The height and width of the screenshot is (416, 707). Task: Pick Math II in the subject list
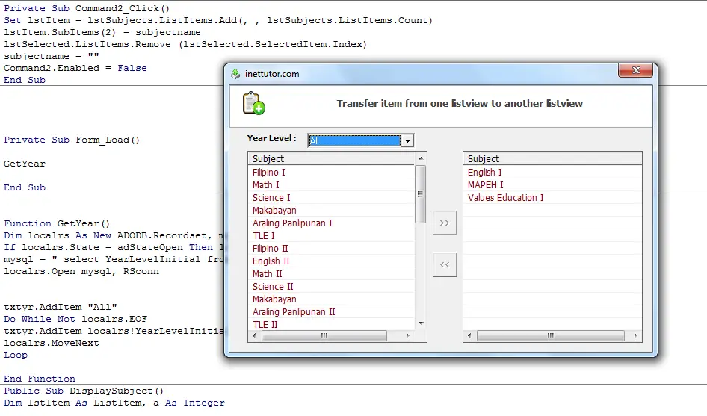click(267, 274)
